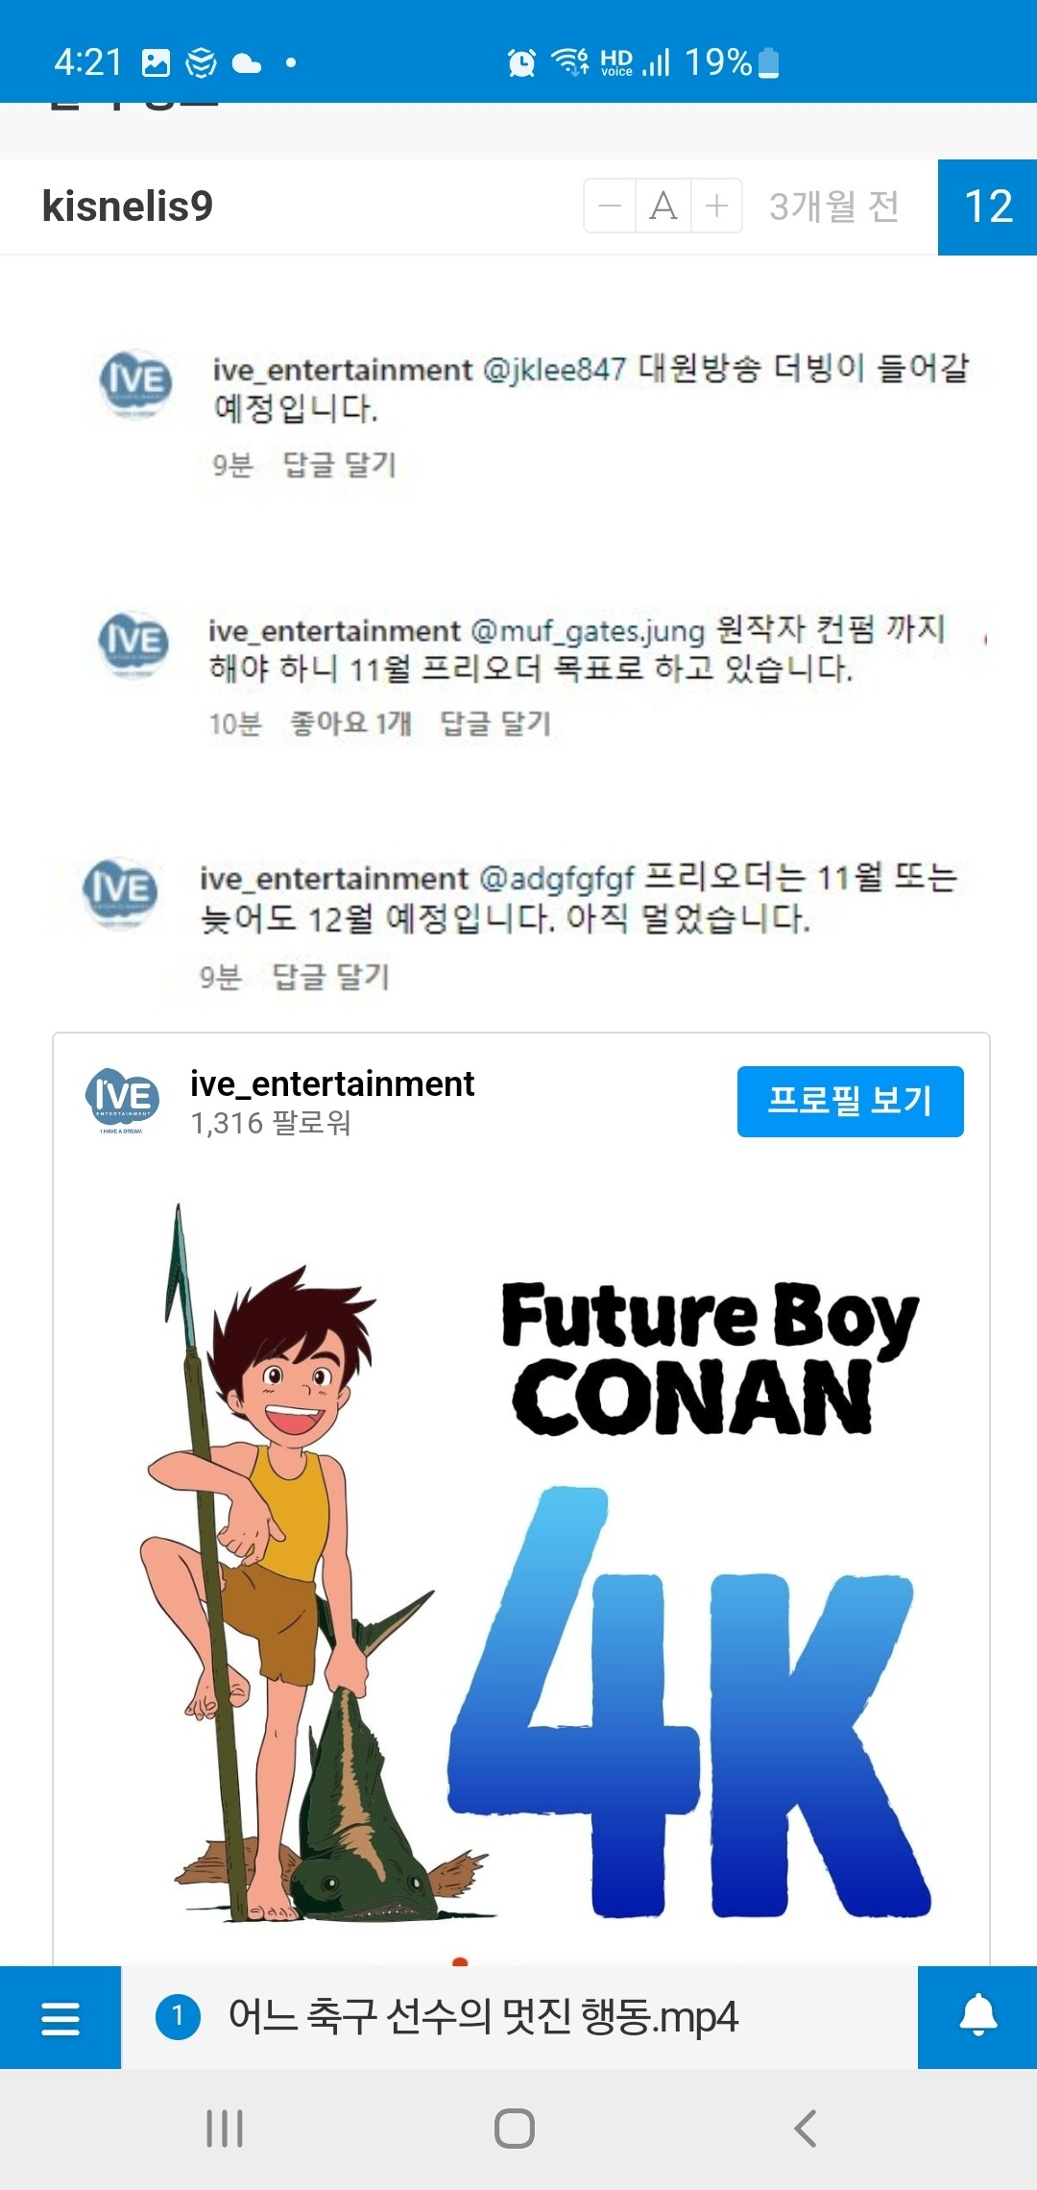Image resolution: width=1037 pixels, height=2190 pixels.
Task: Tap battery icon in status bar
Action: (x=768, y=63)
